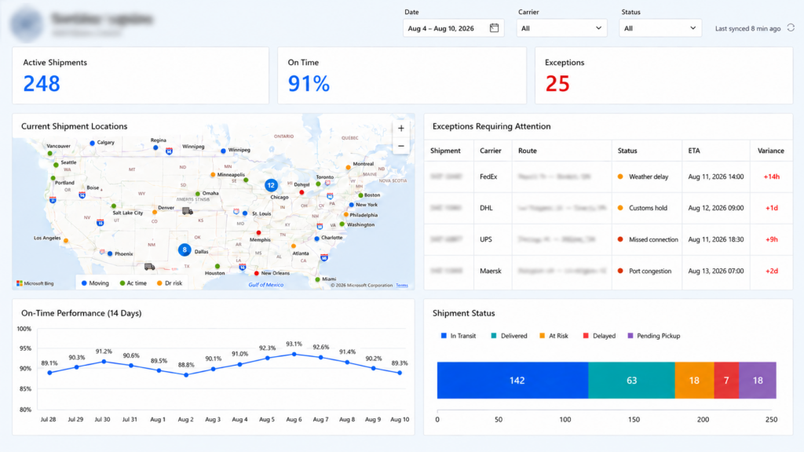Toggle the green Ac time map legend item

tap(133, 282)
